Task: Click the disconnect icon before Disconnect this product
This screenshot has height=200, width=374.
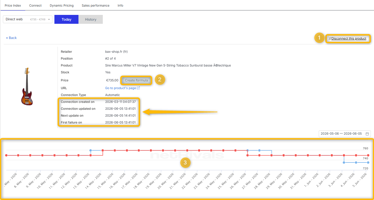Action: (x=330, y=39)
